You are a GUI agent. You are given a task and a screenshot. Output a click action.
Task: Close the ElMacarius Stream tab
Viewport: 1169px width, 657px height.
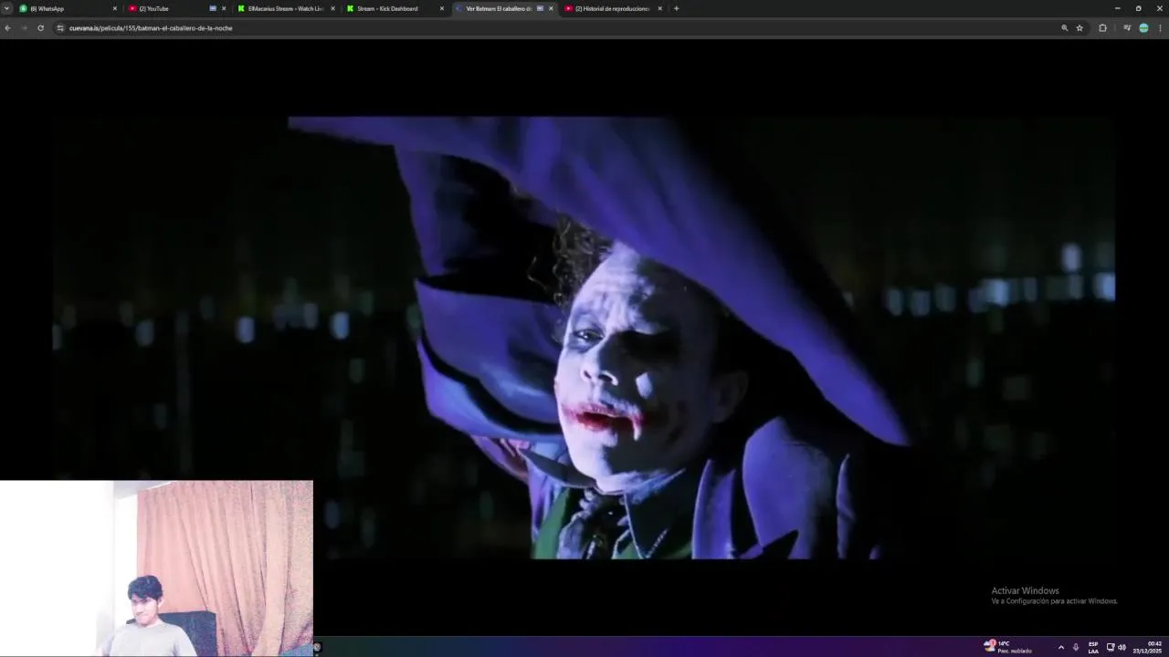(x=332, y=8)
